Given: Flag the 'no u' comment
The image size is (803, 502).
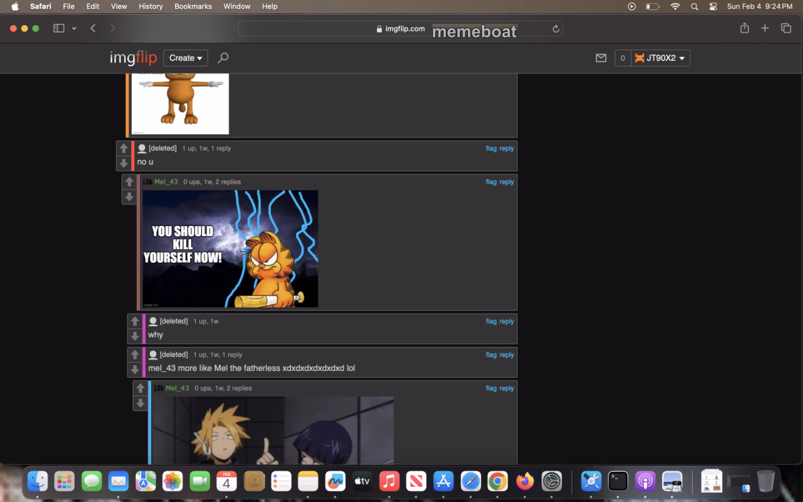Looking at the screenshot, I should point(491,149).
